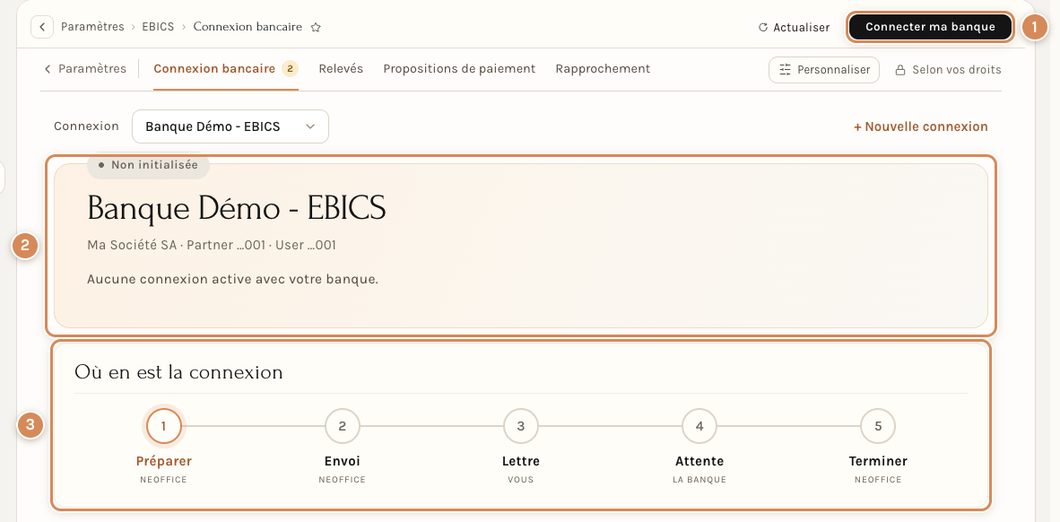
Task: Click Selon vos droits label
Action: (x=957, y=70)
